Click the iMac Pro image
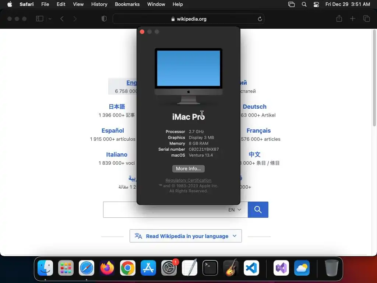The image size is (377, 283). point(188,76)
